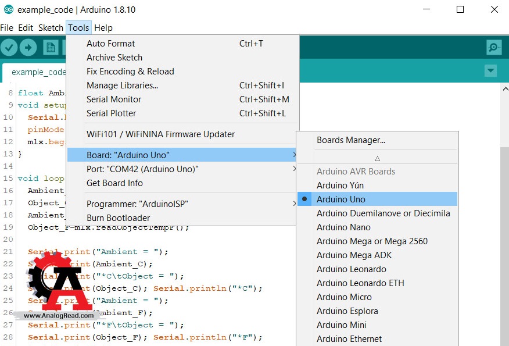Click the Arduino logo in title bar
This screenshot has height=346, width=509.
pos(9,10)
